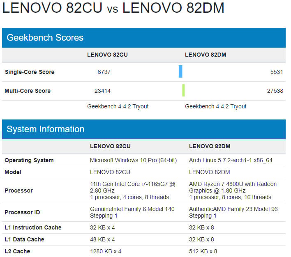Click 32 KB x 4 instruction cache value

(x=102, y=228)
